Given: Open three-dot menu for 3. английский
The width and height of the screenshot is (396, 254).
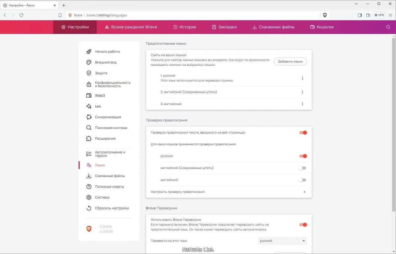Looking at the screenshot, I should [x=302, y=104].
